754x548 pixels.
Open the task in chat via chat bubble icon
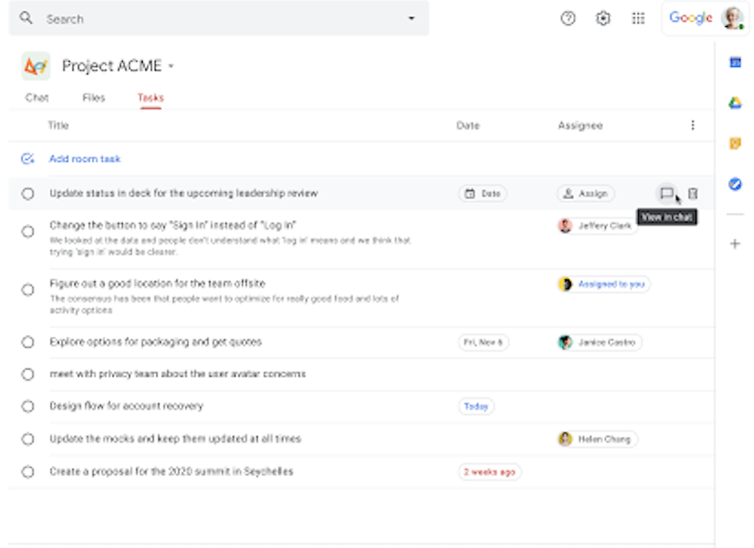[664, 194]
